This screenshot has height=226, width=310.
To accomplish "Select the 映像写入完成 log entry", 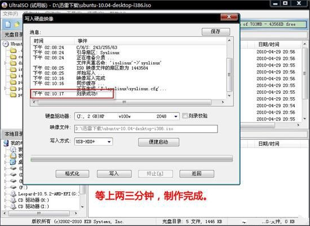I will [91, 78].
